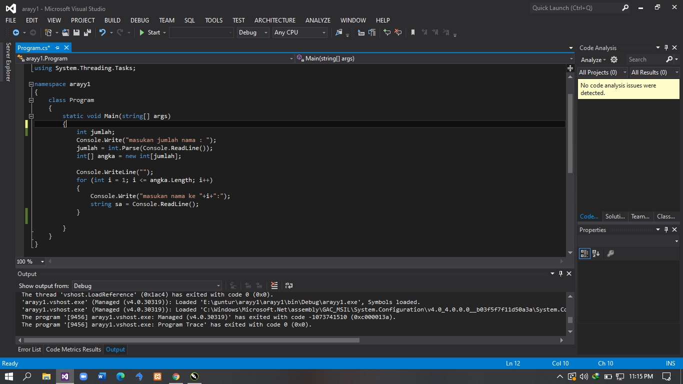Click the Quick Launch input box

click(x=575, y=8)
